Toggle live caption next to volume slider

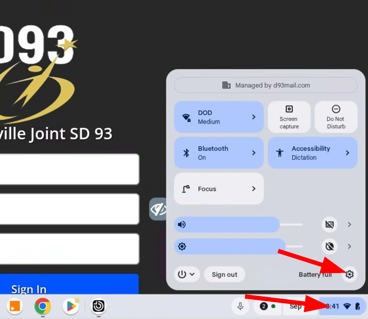(x=329, y=225)
